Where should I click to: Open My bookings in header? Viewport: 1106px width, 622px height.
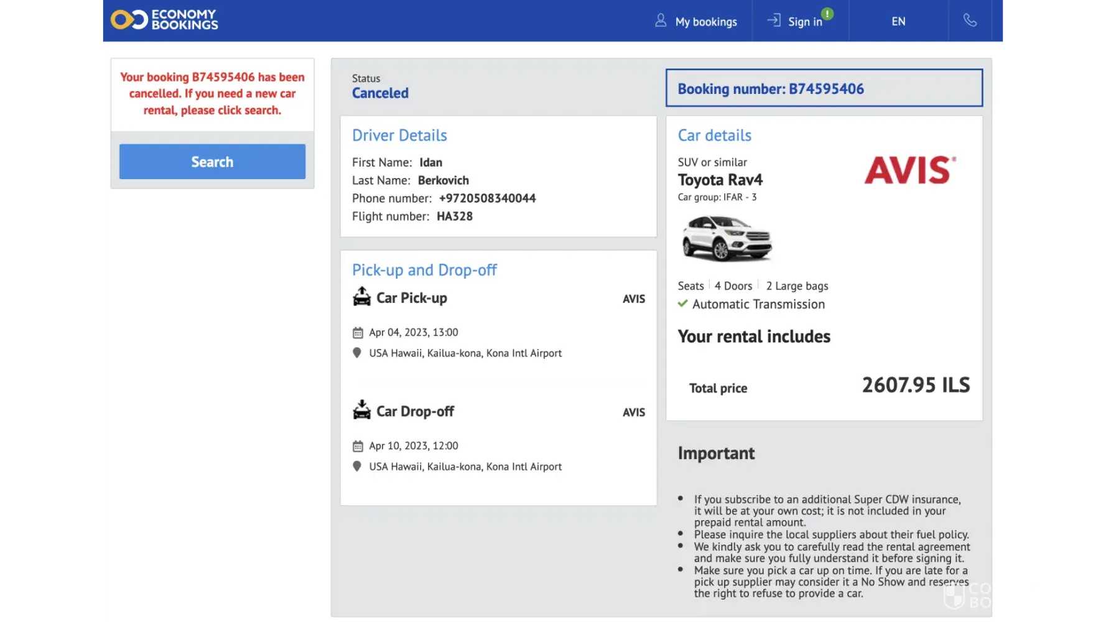tap(705, 22)
